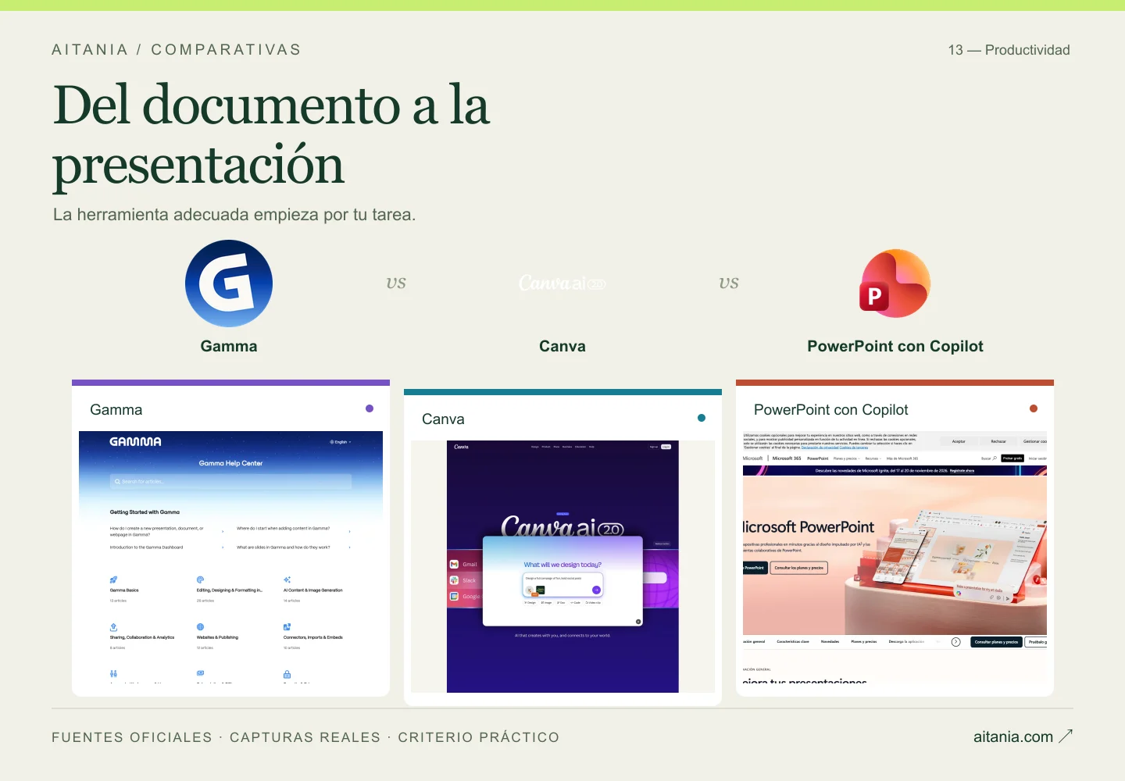Expand chevron beside 'What are slides in Gamma'
This screenshot has height=781, width=1125.
349,547
